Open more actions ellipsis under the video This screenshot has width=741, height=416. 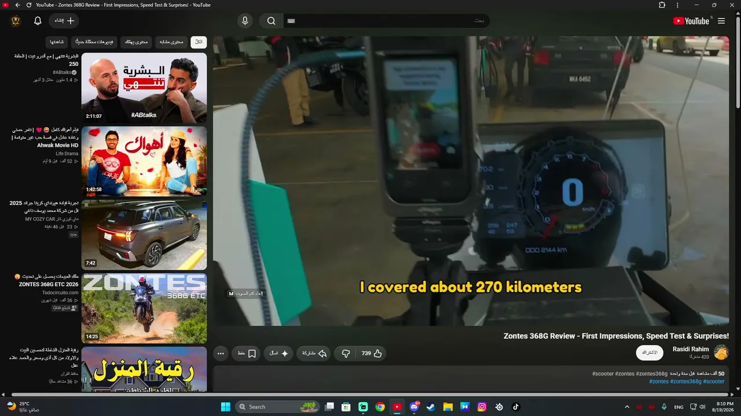[221, 354]
